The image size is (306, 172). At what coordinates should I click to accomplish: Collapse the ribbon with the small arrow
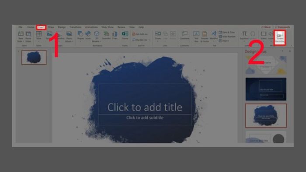point(292,46)
